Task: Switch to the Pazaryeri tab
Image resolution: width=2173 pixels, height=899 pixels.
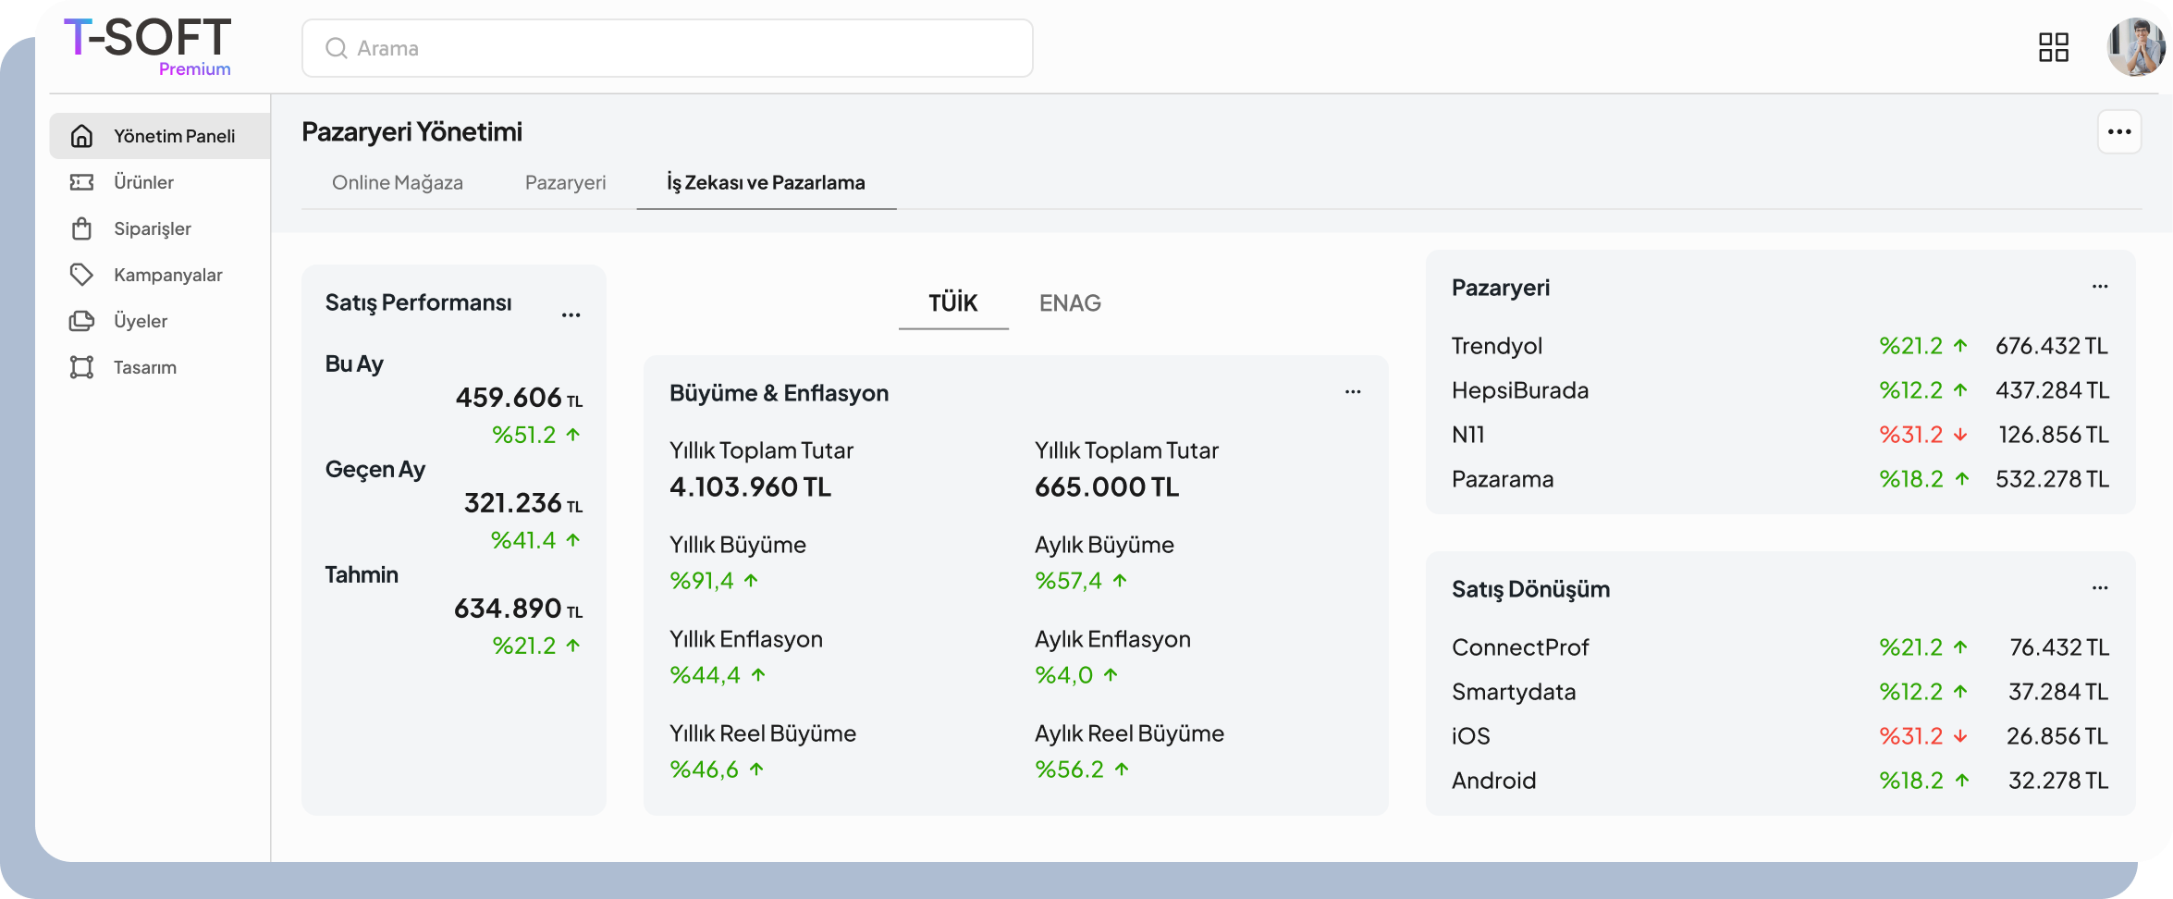Action: (x=565, y=183)
